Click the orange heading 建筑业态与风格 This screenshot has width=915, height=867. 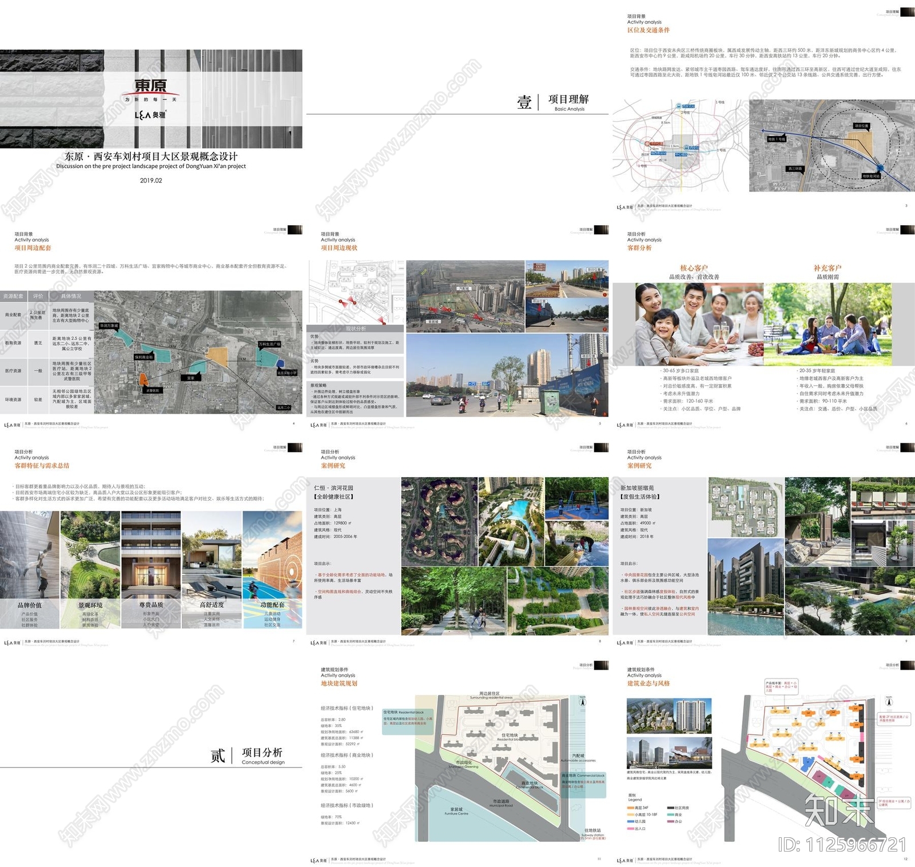[649, 684]
